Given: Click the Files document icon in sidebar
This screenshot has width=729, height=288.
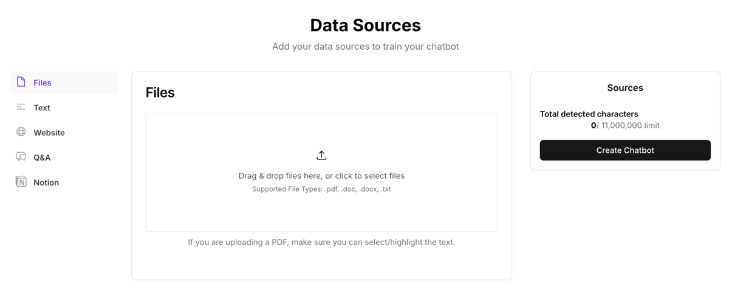Looking at the screenshot, I should pyautogui.click(x=21, y=82).
